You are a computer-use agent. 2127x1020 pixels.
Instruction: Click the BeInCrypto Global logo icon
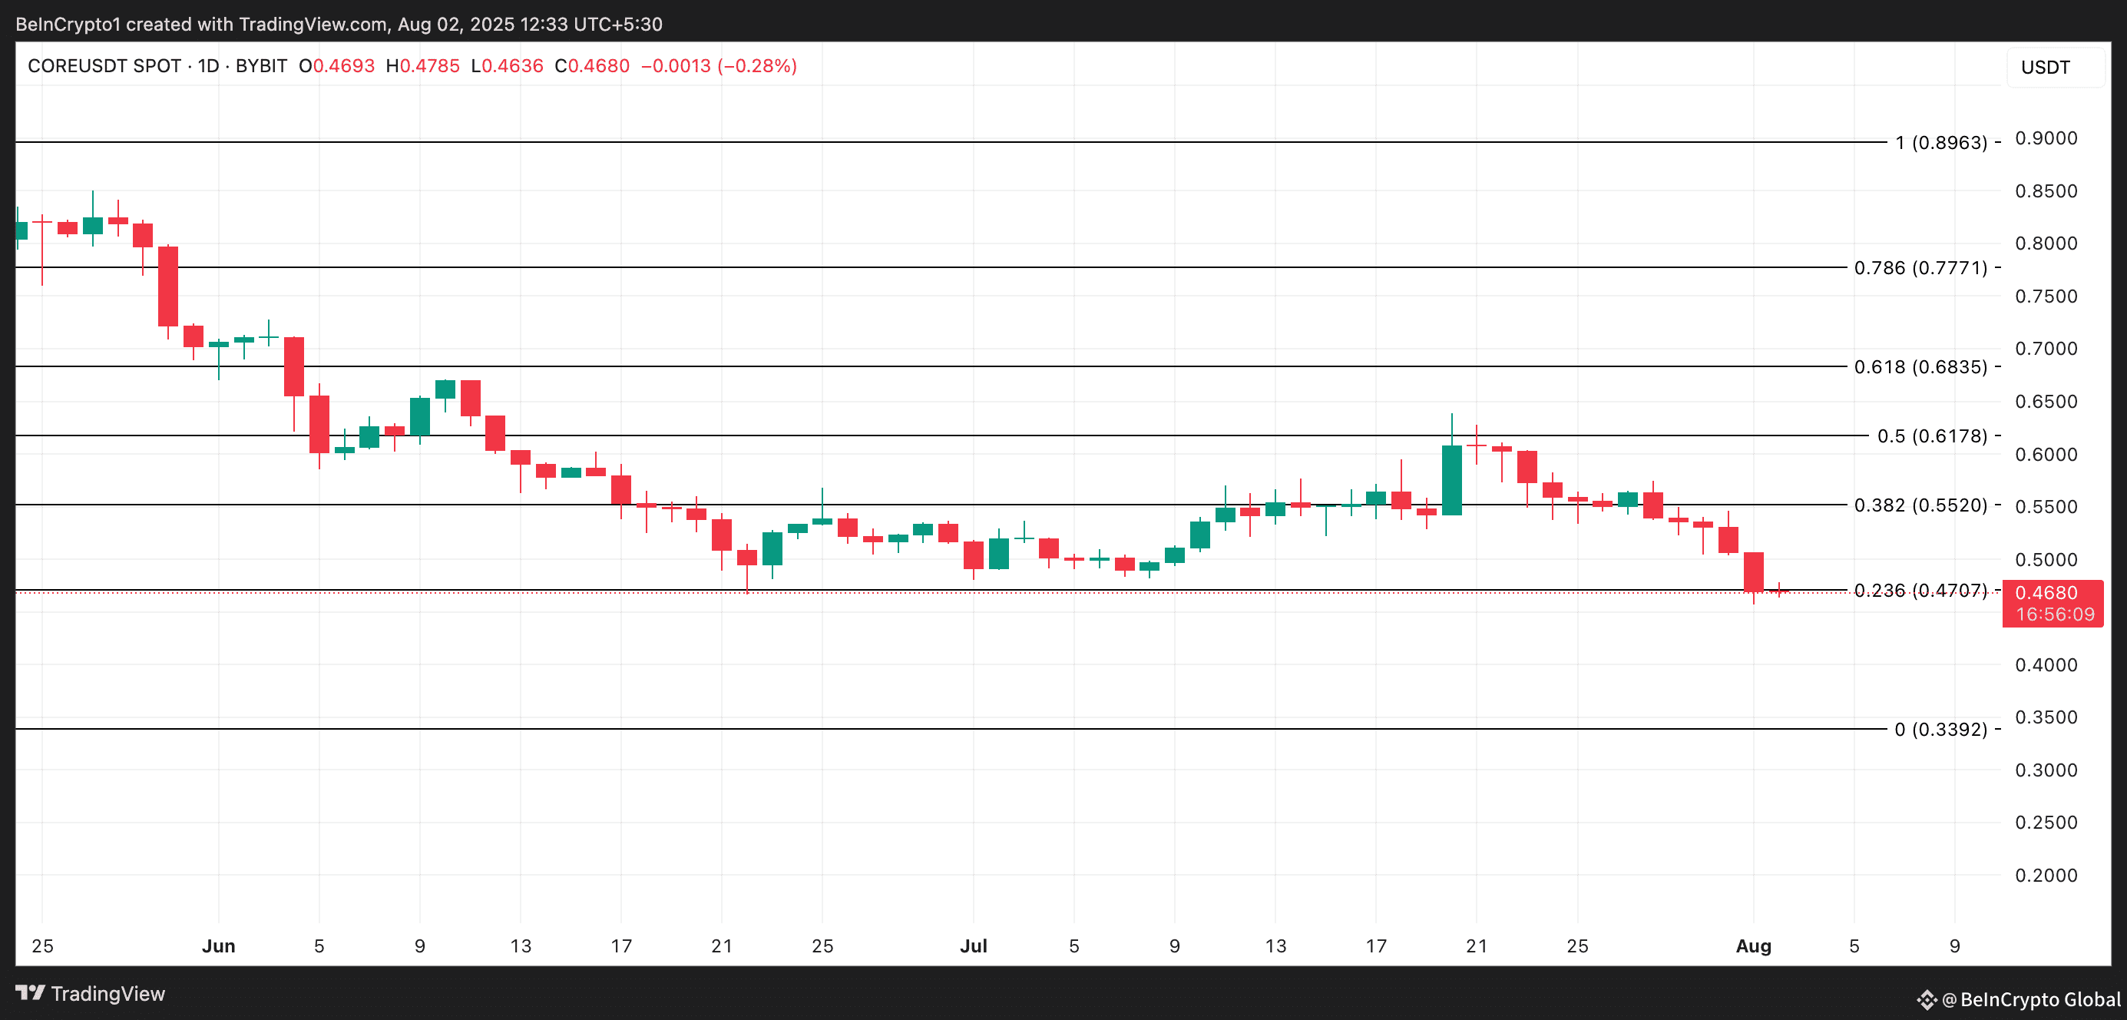(1927, 1000)
